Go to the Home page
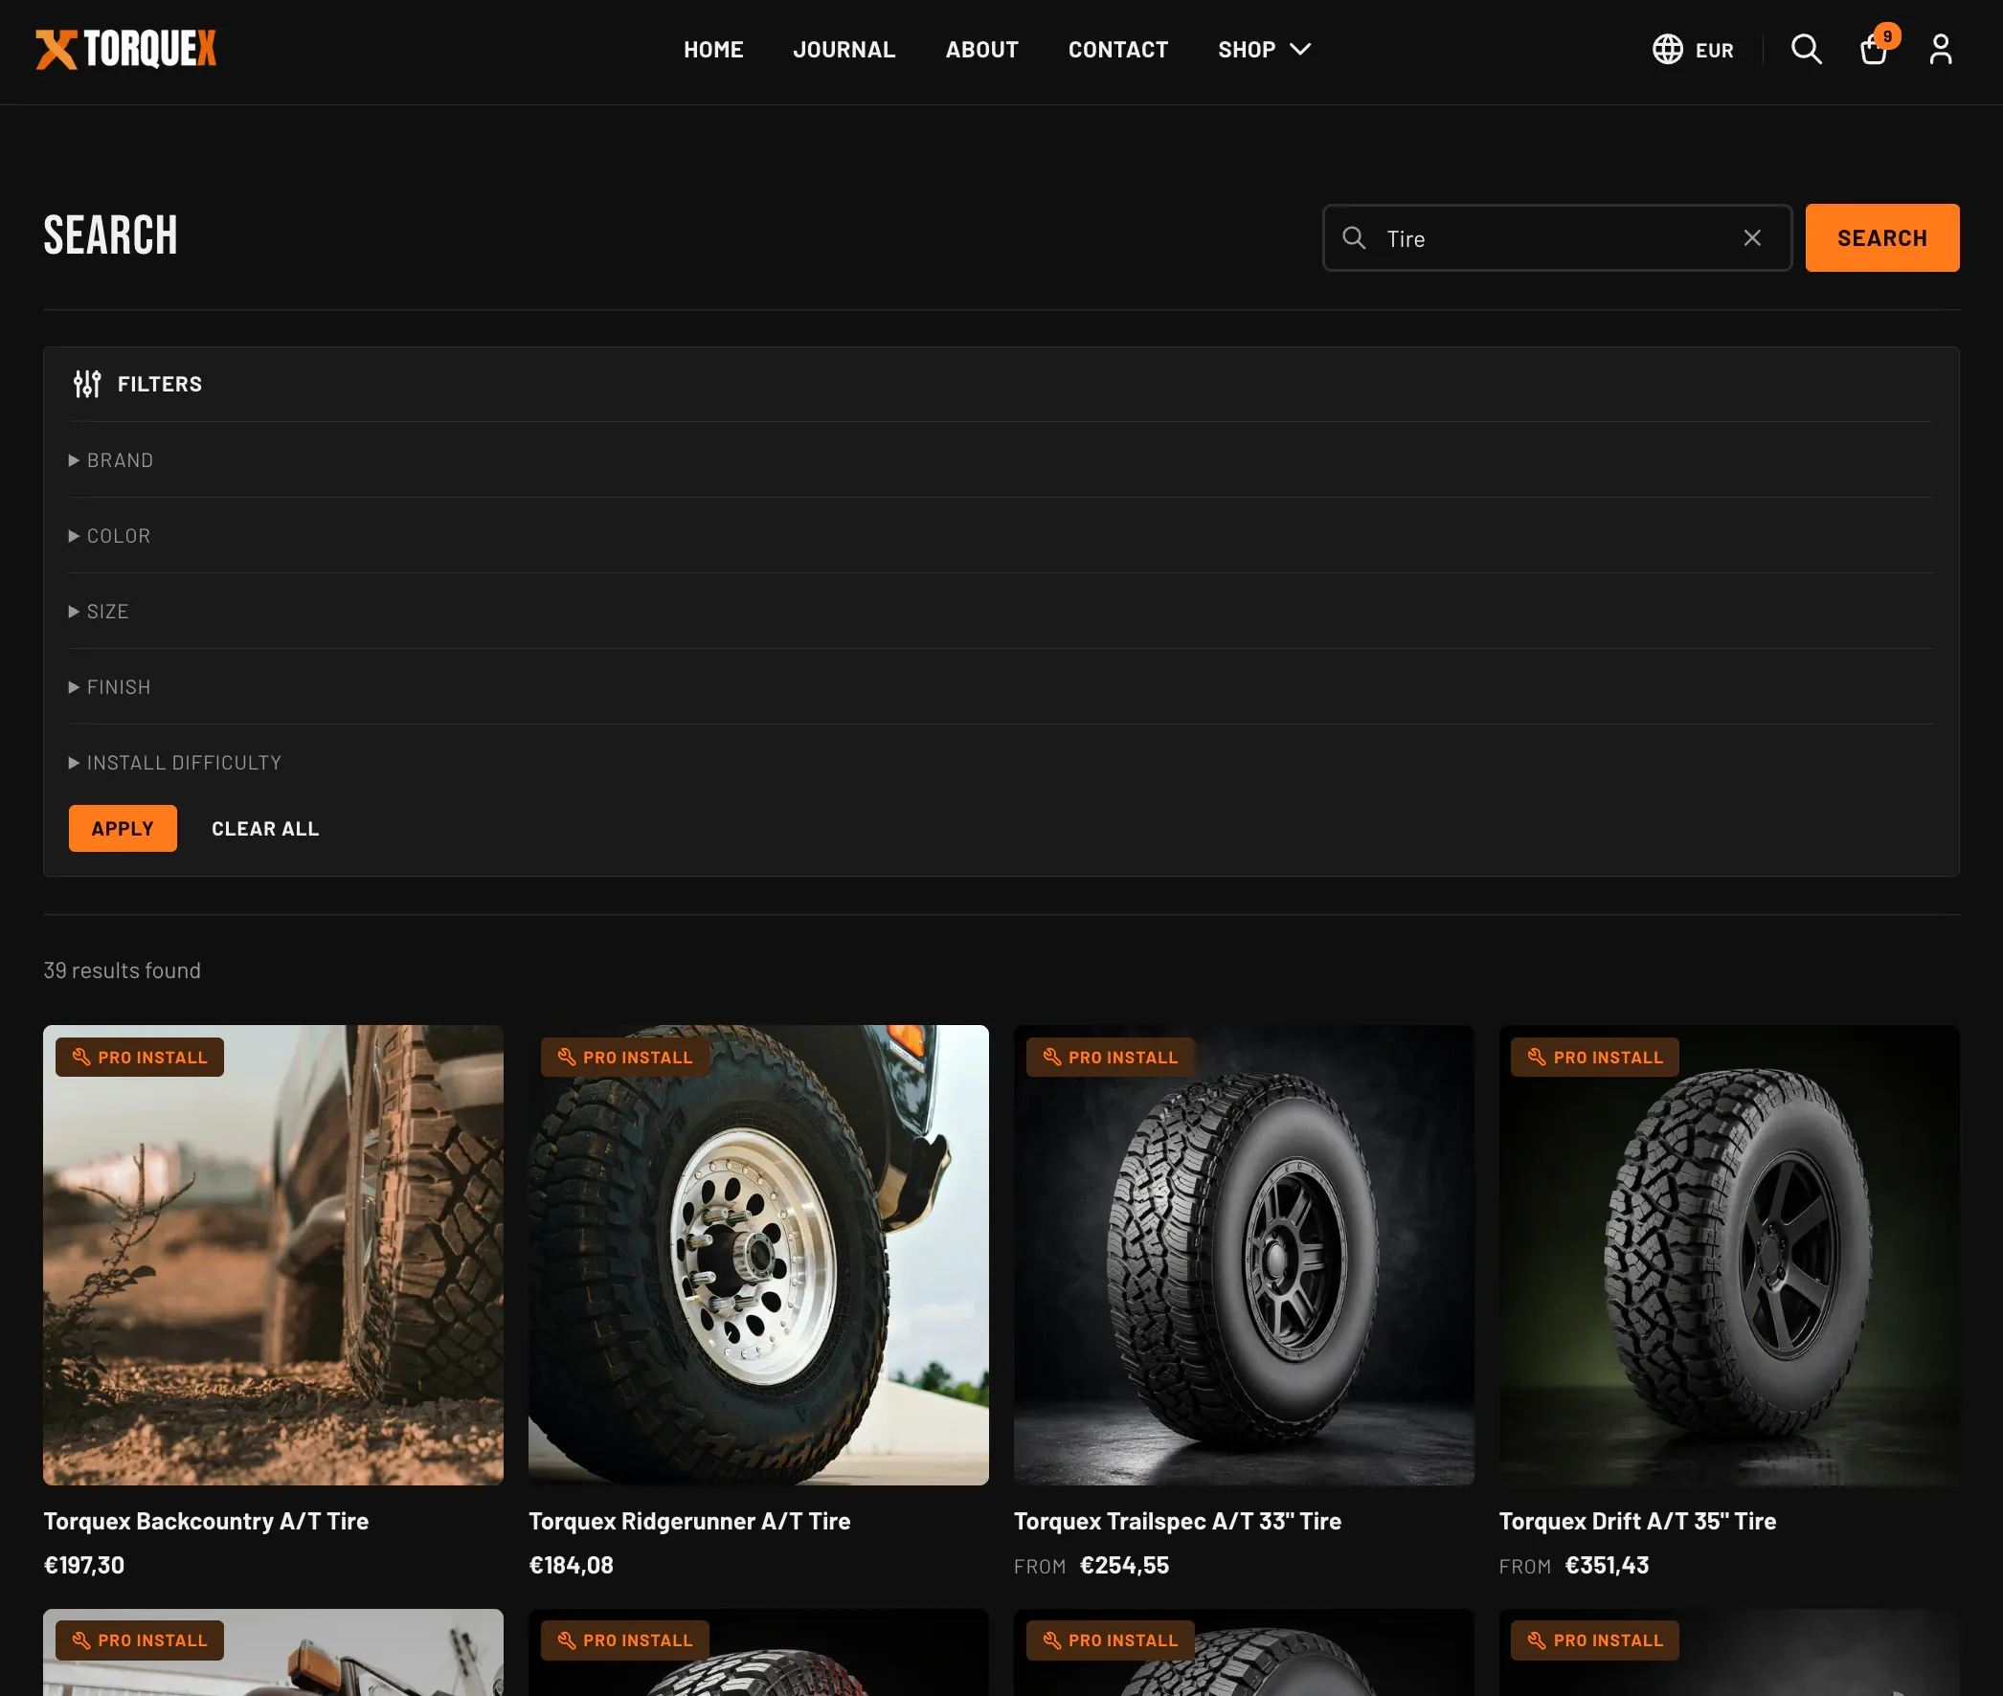 tap(713, 49)
